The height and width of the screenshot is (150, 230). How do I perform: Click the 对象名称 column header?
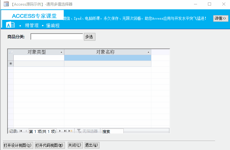(108, 52)
